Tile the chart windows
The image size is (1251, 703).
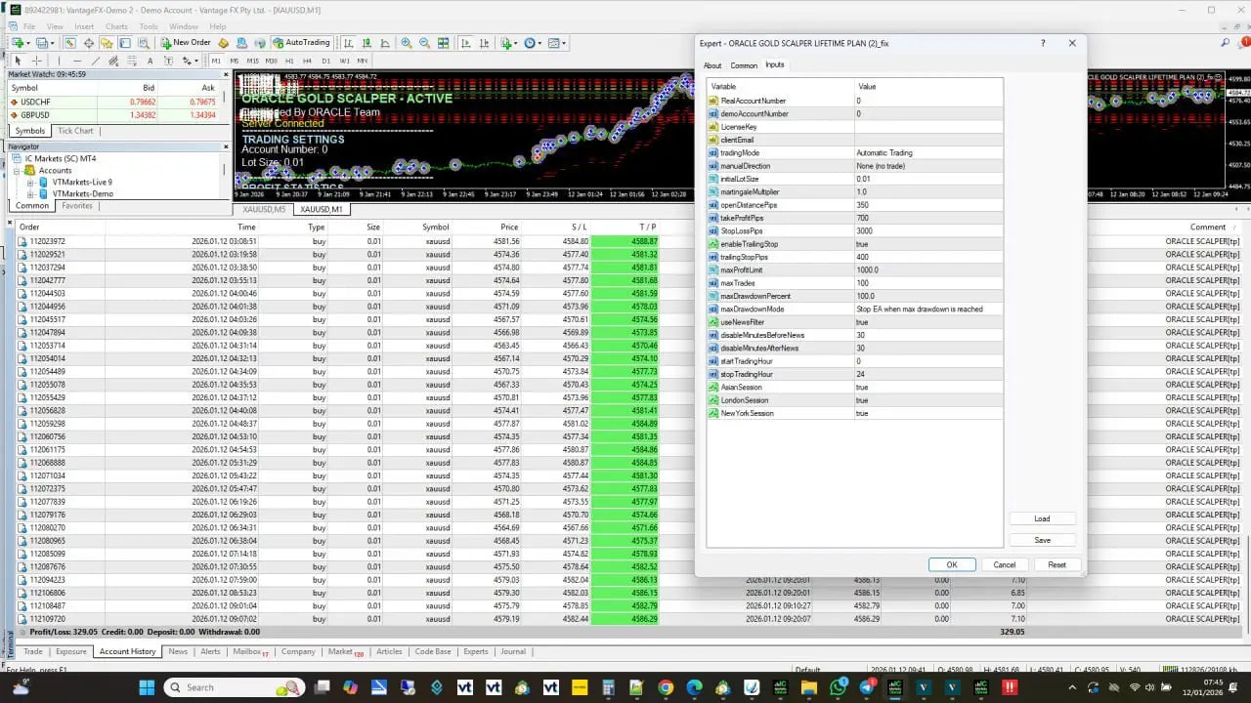tap(443, 42)
